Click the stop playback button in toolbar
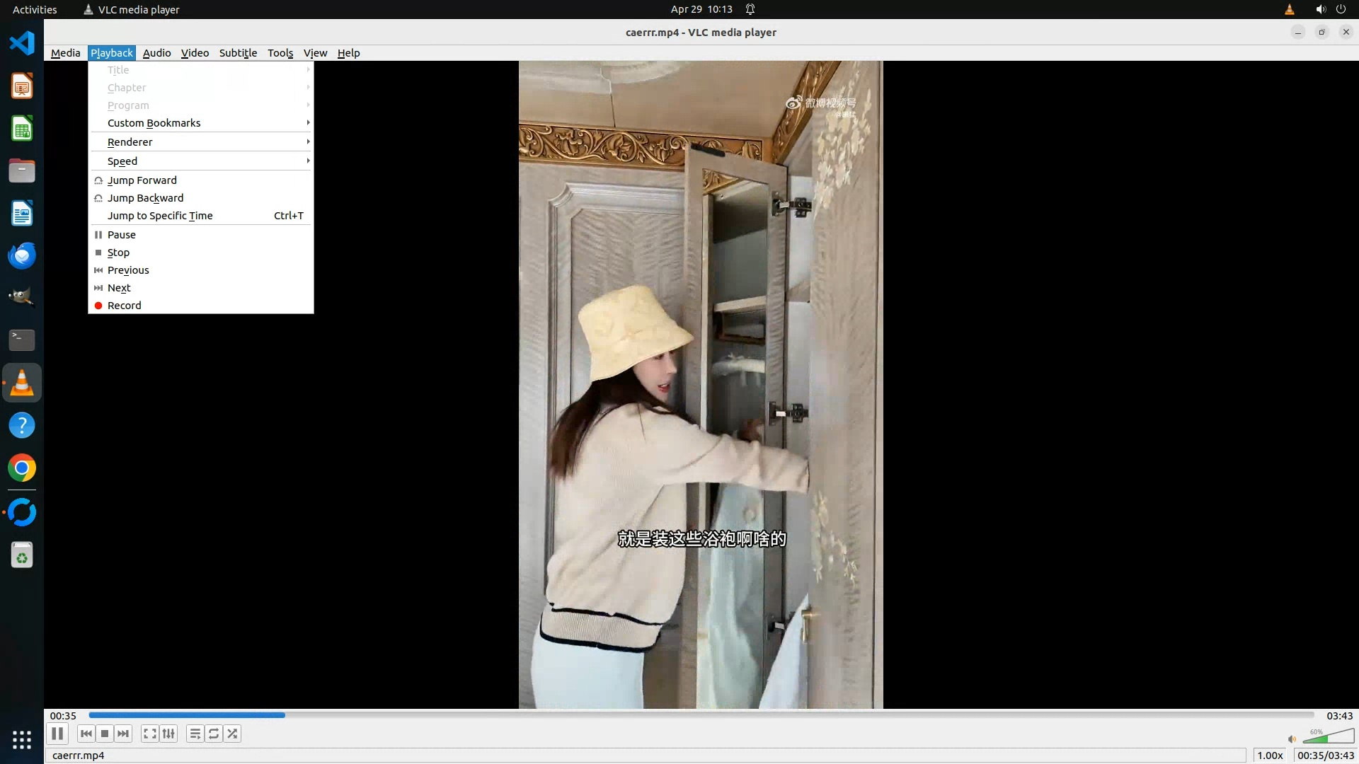 [105, 734]
